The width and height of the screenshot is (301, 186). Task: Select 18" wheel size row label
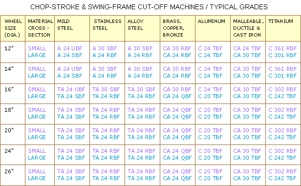click(x=9, y=110)
